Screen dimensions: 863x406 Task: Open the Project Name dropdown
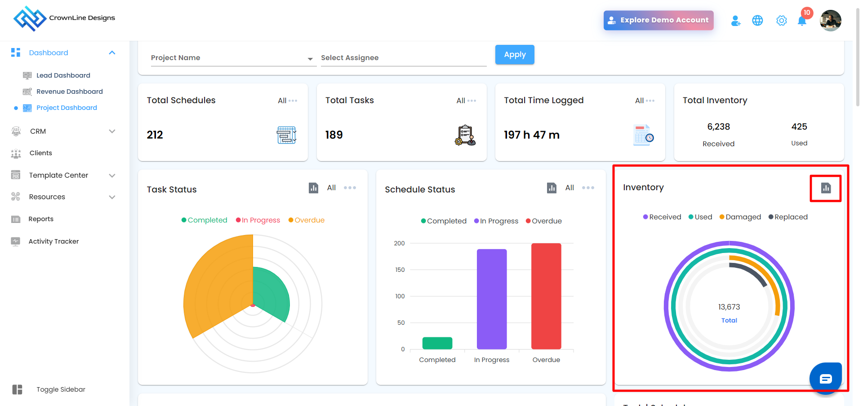click(x=232, y=58)
